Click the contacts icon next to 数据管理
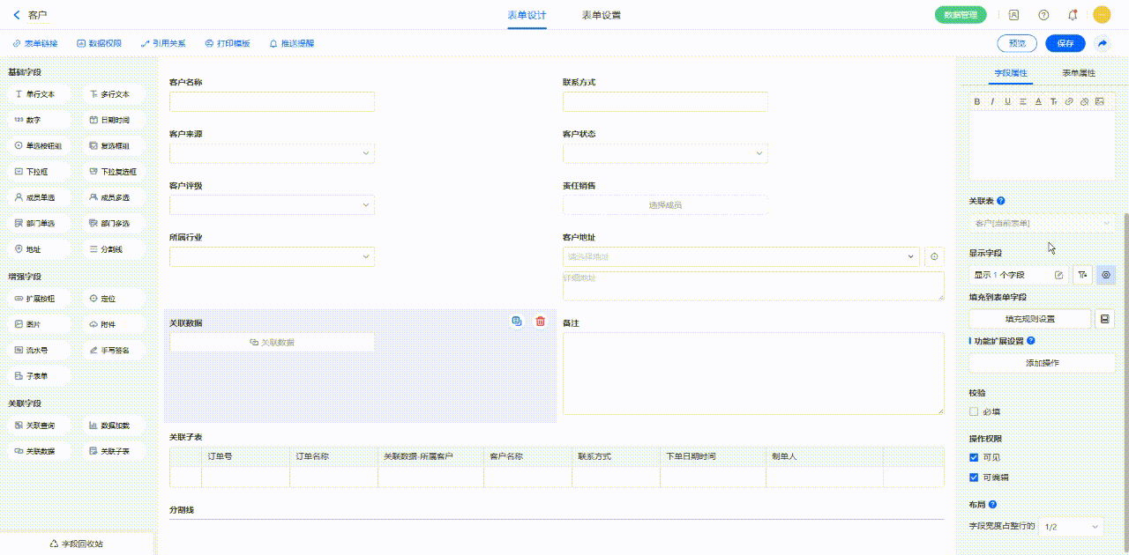This screenshot has height=555, width=1129. (1014, 15)
